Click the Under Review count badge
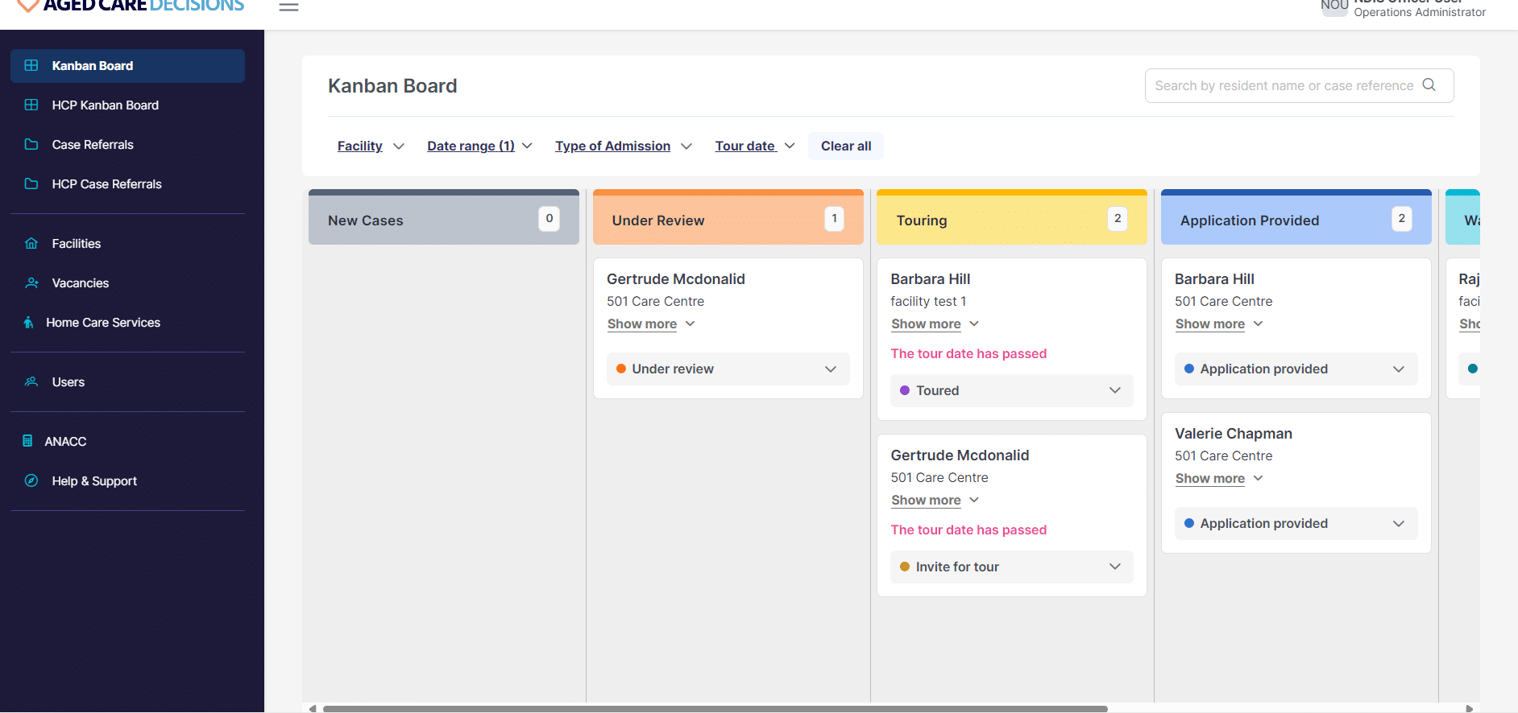Screen dimensions: 1518x713 [834, 218]
